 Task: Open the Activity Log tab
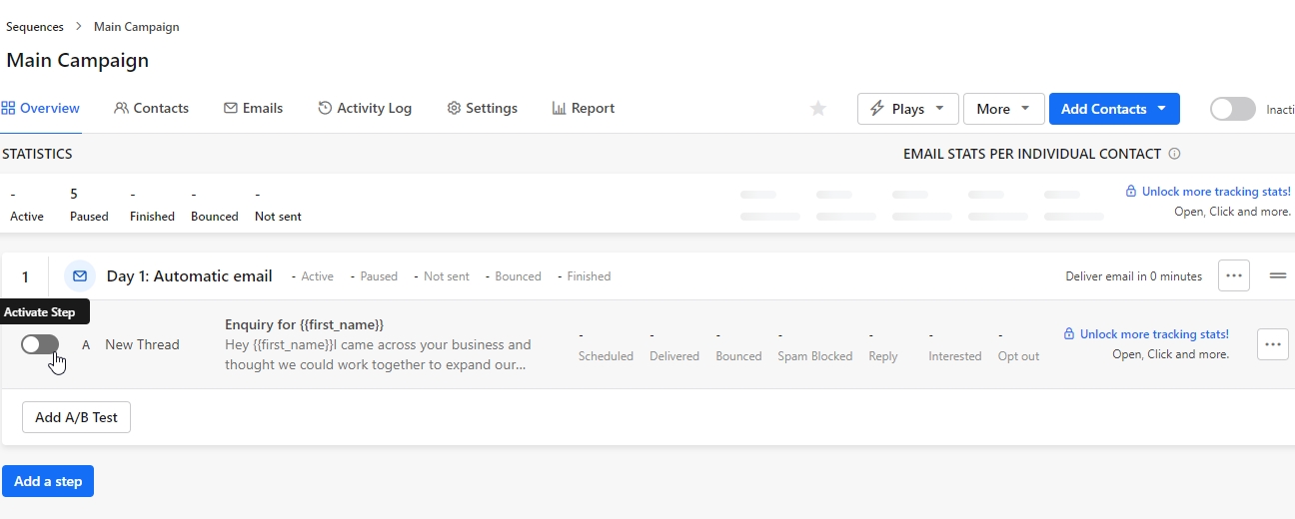click(365, 108)
